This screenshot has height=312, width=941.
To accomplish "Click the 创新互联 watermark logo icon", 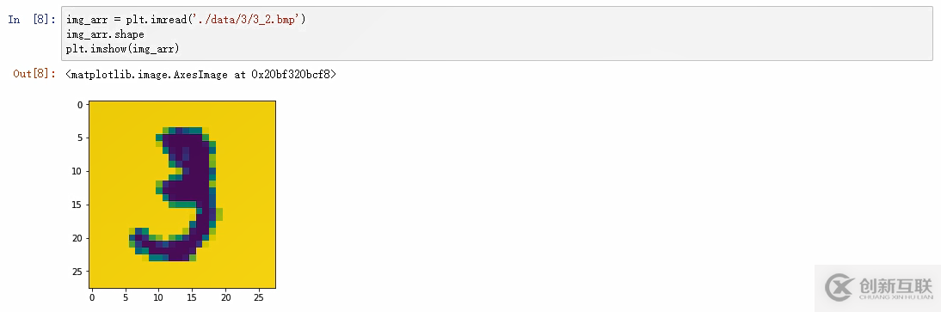I will [840, 287].
